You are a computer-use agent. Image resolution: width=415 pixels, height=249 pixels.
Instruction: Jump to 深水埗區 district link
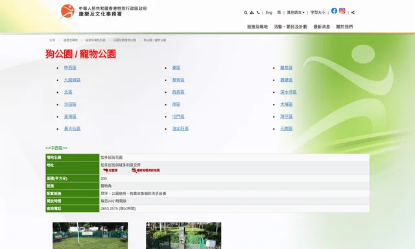tap(289, 92)
